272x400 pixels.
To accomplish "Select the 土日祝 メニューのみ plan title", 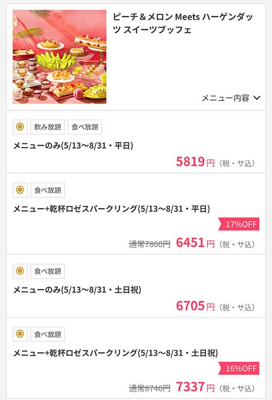I will [x=77, y=290].
